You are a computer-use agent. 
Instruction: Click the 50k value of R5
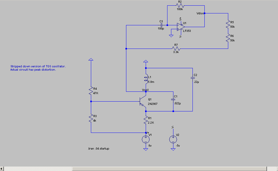[x=232, y=27]
